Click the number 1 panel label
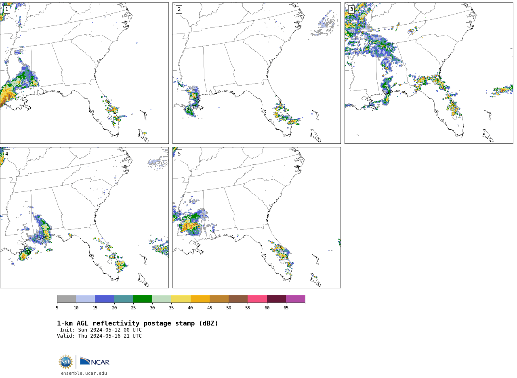The height and width of the screenshot is (378, 517). (6, 9)
